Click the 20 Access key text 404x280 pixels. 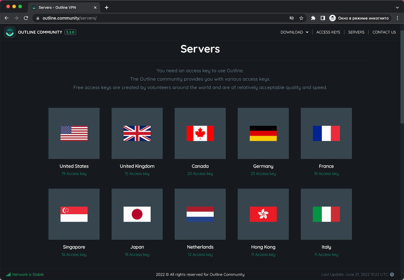(x=200, y=174)
